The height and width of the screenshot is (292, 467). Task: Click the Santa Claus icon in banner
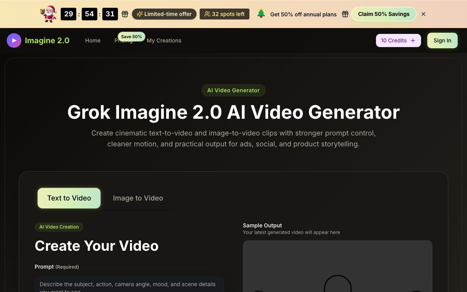pyautogui.click(x=49, y=14)
